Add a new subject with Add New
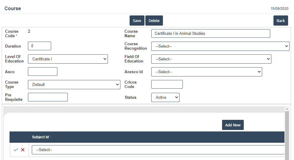 (x=232, y=125)
